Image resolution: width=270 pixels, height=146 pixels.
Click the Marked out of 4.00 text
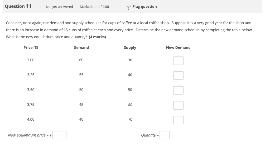point(94,7)
